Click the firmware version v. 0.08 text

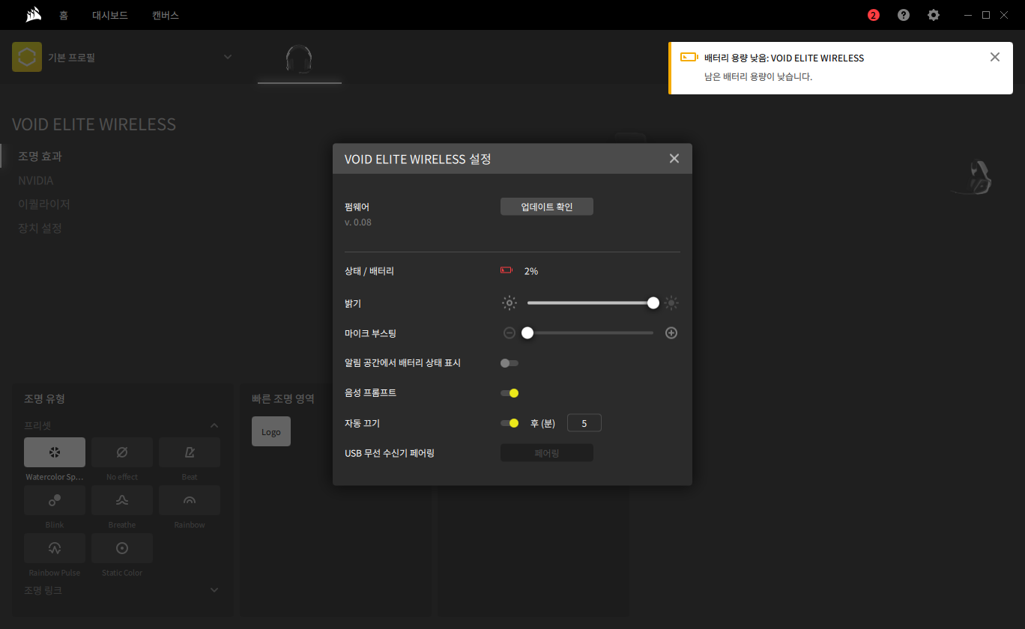coord(358,222)
